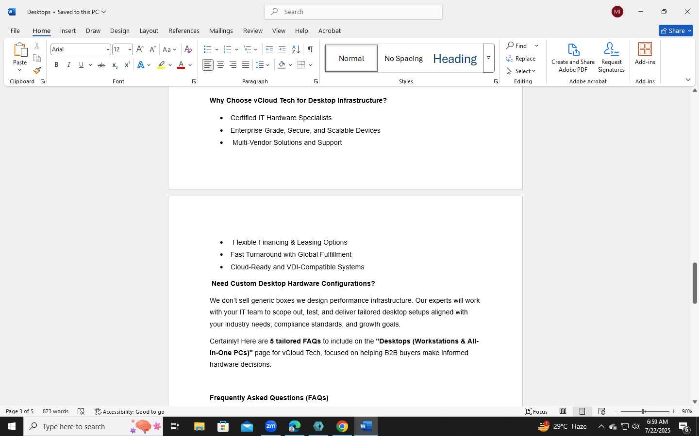This screenshot has height=436, width=699.
Task: Collapse the ribbon with the chevron
Action: pos(688,80)
